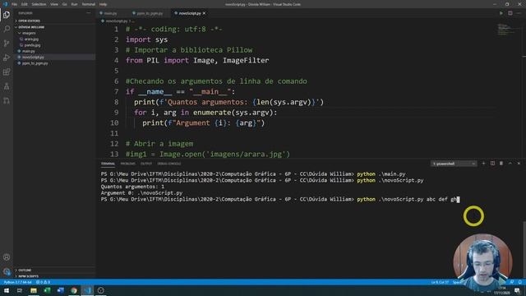Click the code minimap preview
Screen dimensions: 526x296
pyautogui.click(x=507, y=30)
